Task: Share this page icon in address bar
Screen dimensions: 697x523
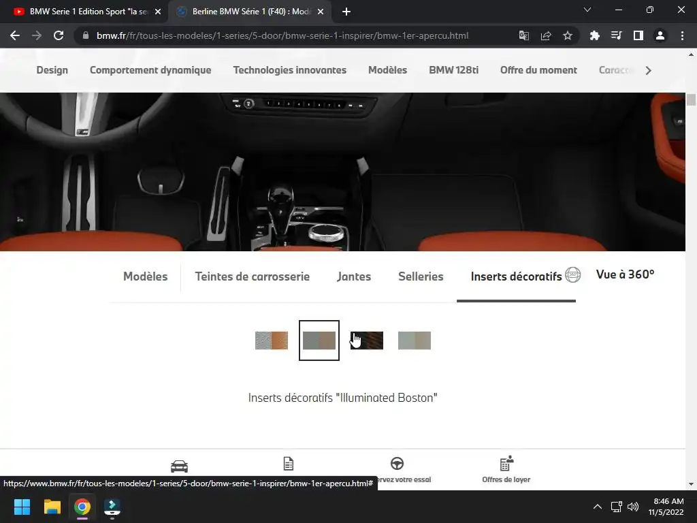Action: click(x=546, y=35)
